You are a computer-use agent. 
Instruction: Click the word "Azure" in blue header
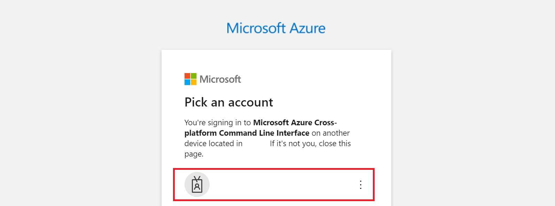click(x=307, y=28)
